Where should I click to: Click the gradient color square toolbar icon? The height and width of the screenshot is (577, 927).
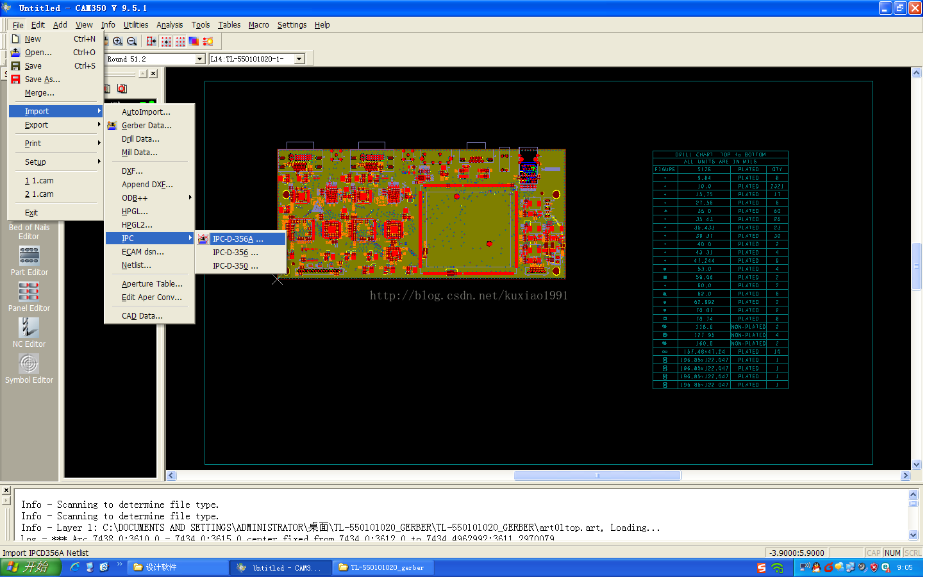194,41
